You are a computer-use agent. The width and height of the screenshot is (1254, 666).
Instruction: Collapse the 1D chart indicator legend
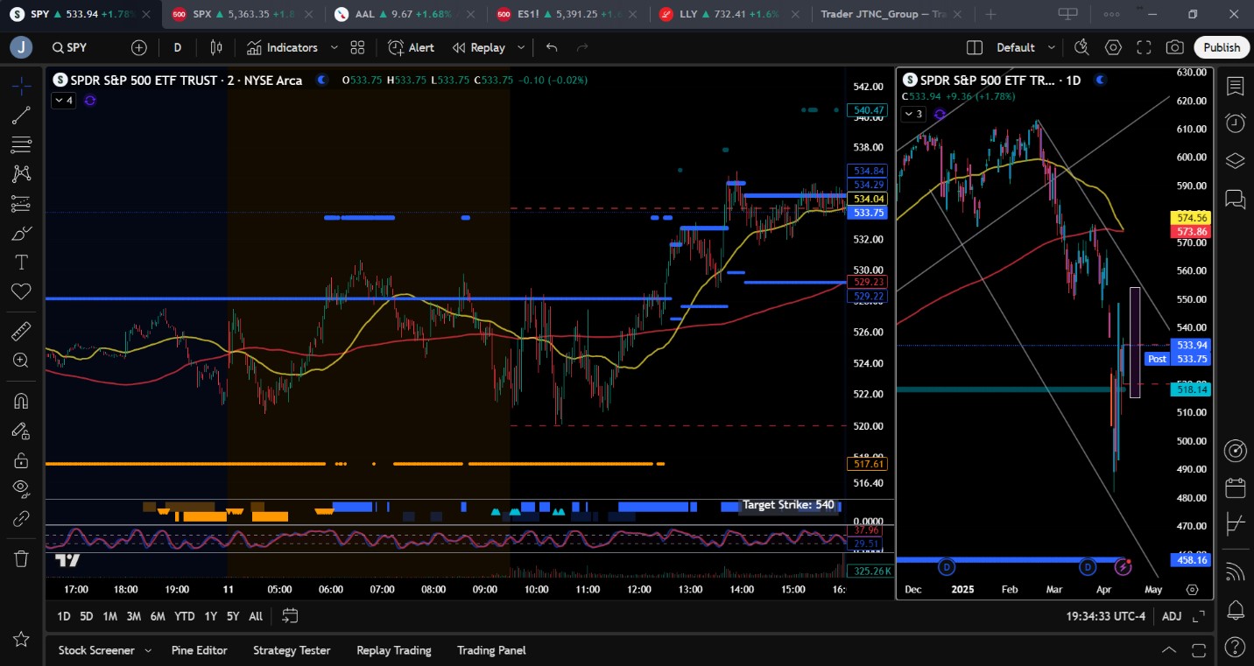[913, 114]
